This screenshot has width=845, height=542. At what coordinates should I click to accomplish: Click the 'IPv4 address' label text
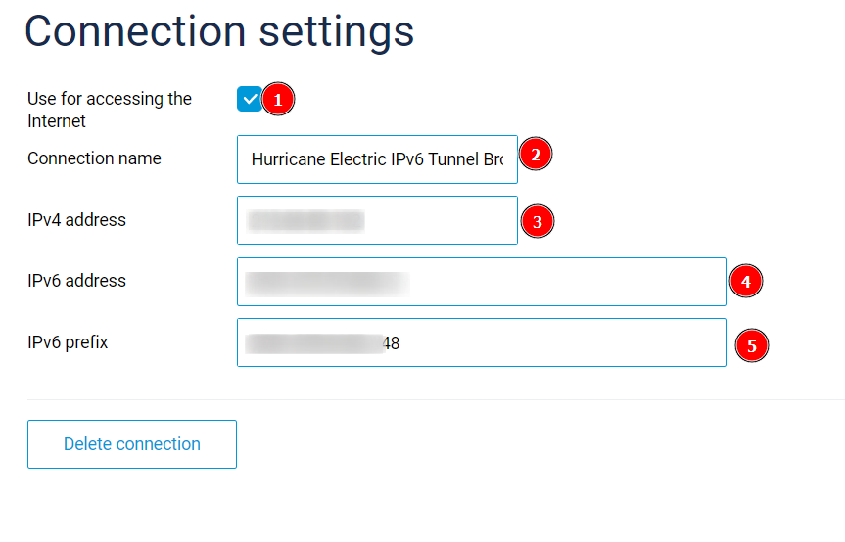[76, 220]
